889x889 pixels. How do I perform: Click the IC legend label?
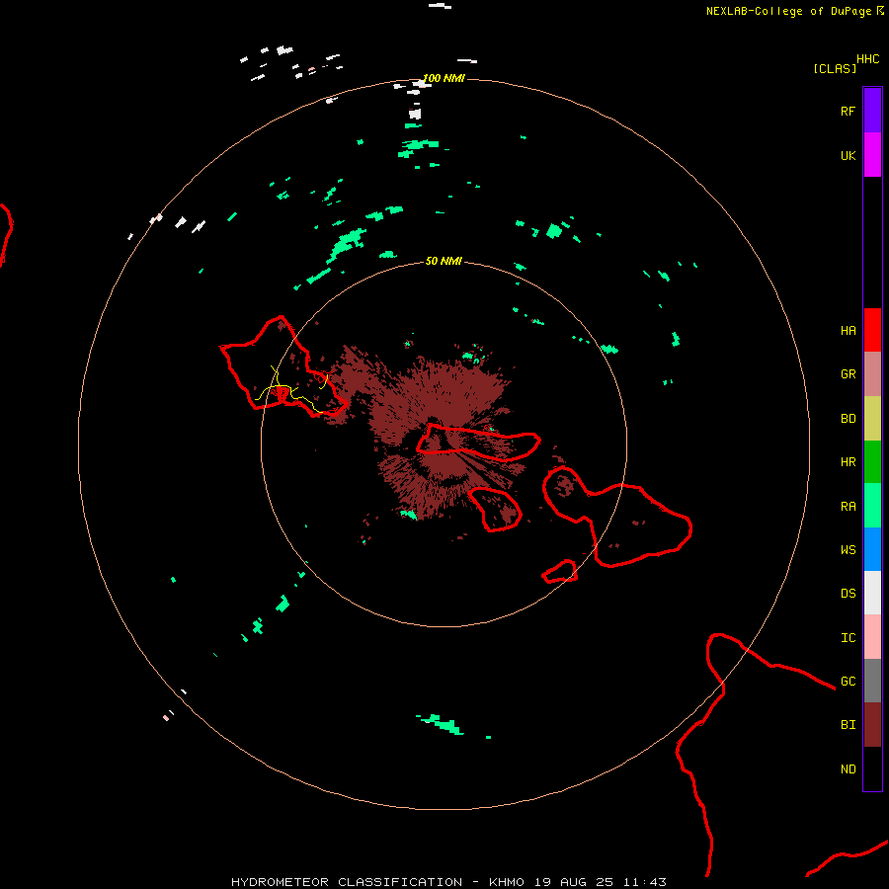pos(848,638)
